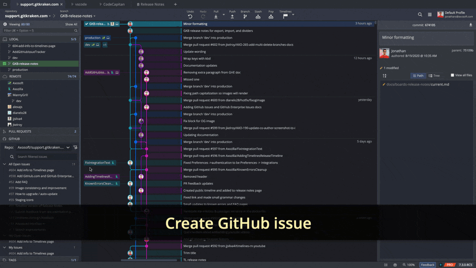Click the Redo toolbar icon
Screen dimensions: 476x268
click(203, 16)
